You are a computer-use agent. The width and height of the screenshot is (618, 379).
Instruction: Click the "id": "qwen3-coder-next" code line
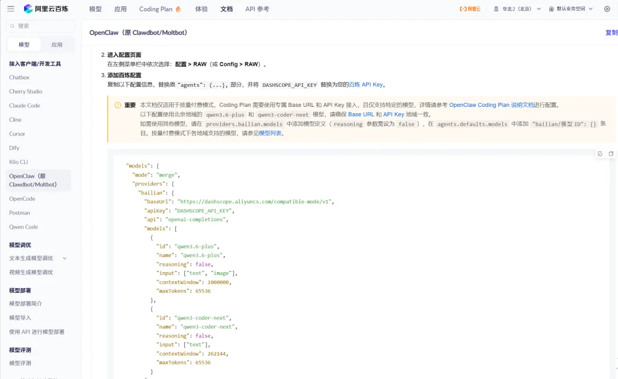tap(194, 318)
